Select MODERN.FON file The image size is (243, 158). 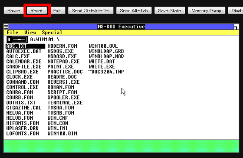tap(62, 46)
